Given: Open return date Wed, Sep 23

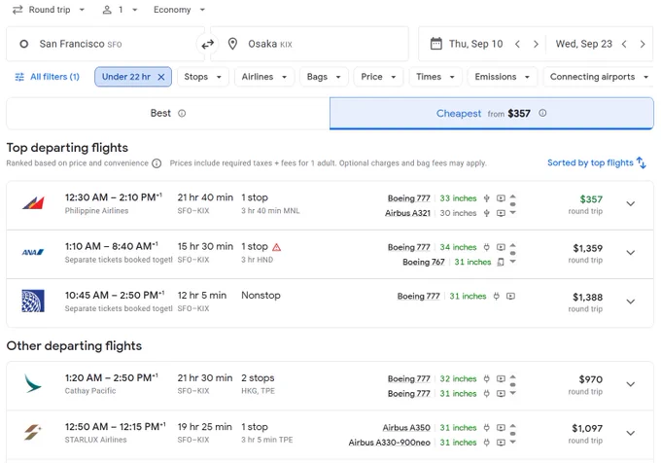Looking at the screenshot, I should [x=583, y=44].
